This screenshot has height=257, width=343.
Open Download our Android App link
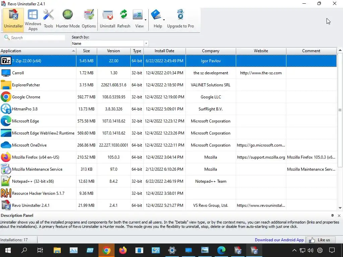pyautogui.click(x=279, y=240)
